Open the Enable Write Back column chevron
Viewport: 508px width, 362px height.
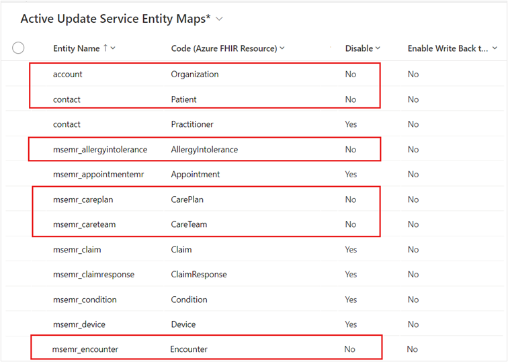click(x=495, y=48)
